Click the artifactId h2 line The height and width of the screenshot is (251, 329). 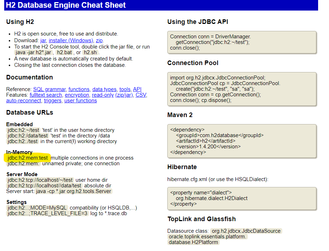click(206, 141)
